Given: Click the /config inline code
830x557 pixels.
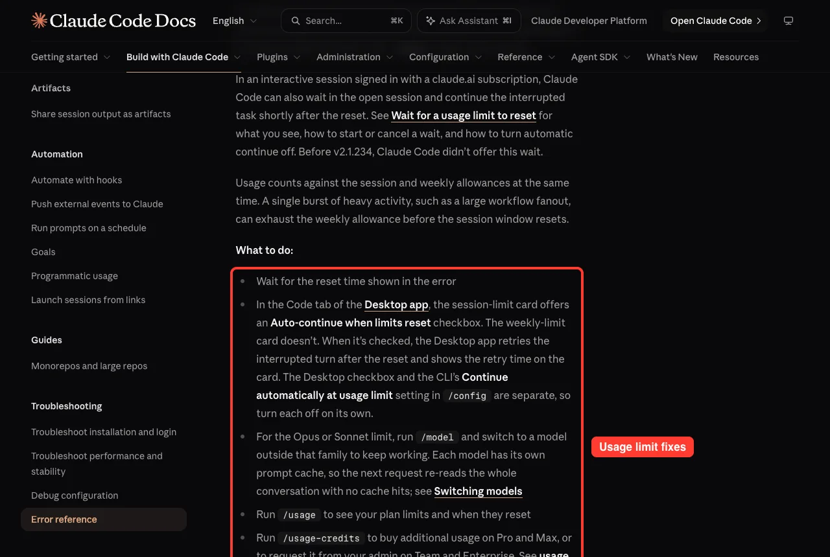Looking at the screenshot, I should point(467,396).
